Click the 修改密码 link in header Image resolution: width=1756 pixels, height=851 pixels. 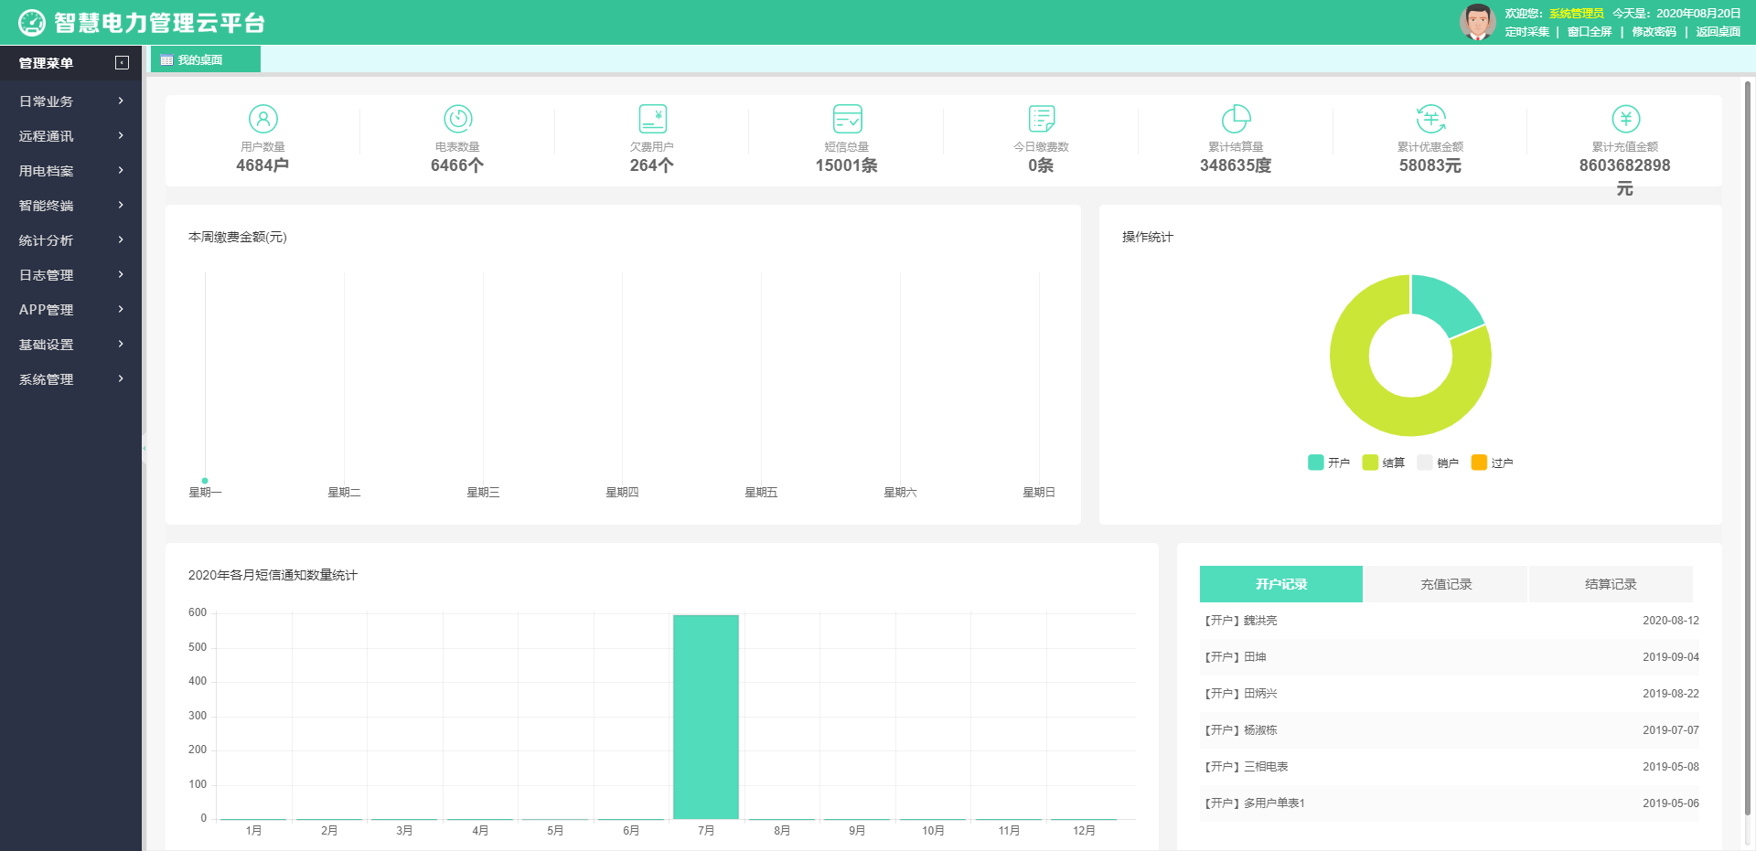[x=1654, y=32]
